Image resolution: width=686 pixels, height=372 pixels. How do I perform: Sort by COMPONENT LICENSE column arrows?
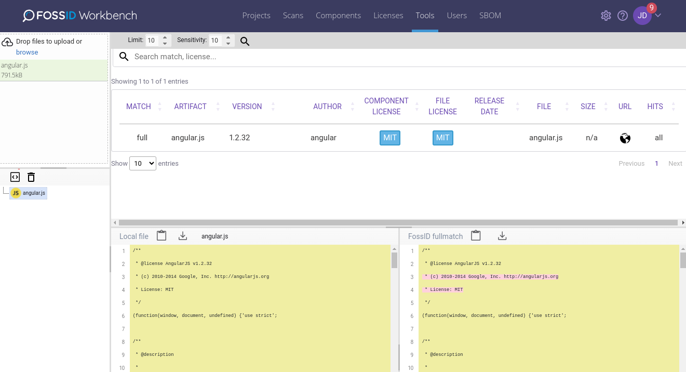(417, 107)
